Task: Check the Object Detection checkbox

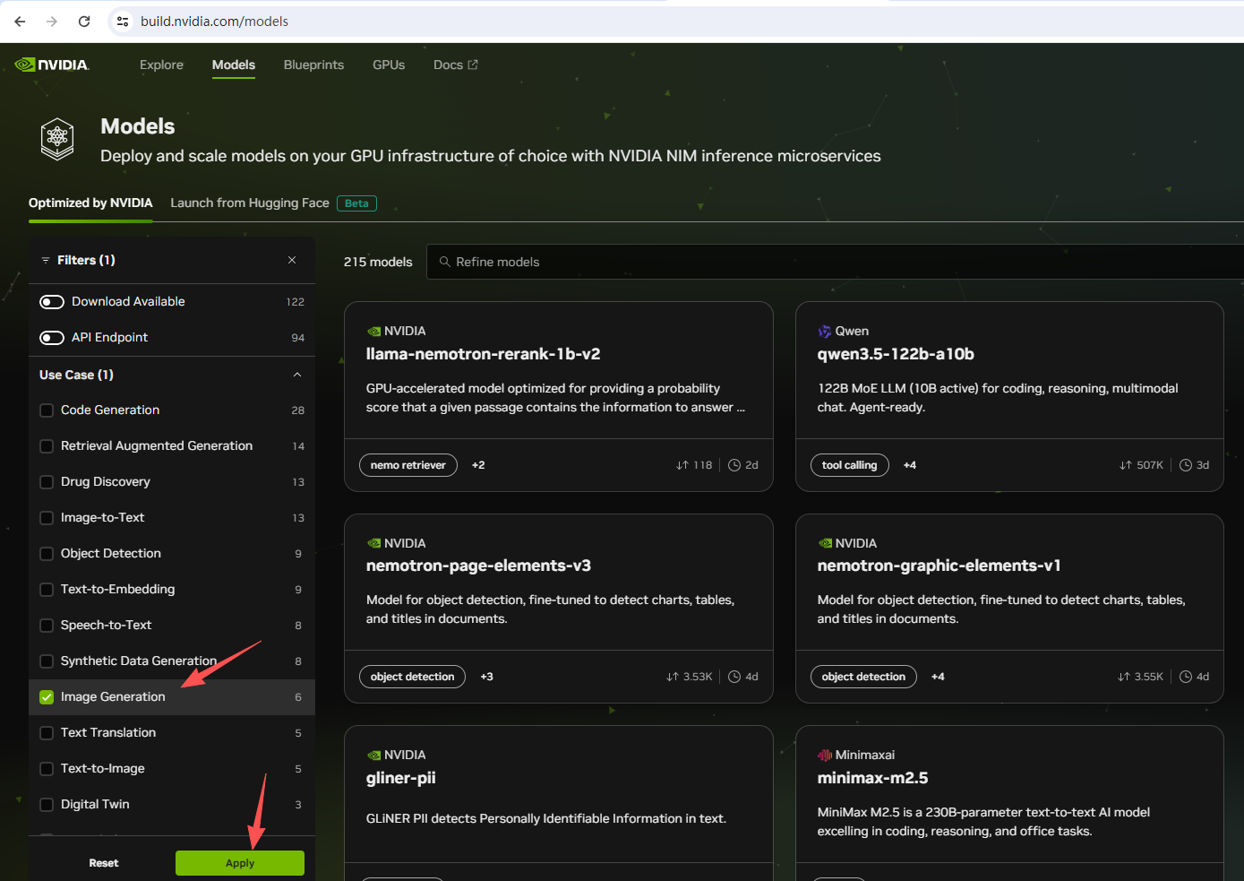Action: 47,554
